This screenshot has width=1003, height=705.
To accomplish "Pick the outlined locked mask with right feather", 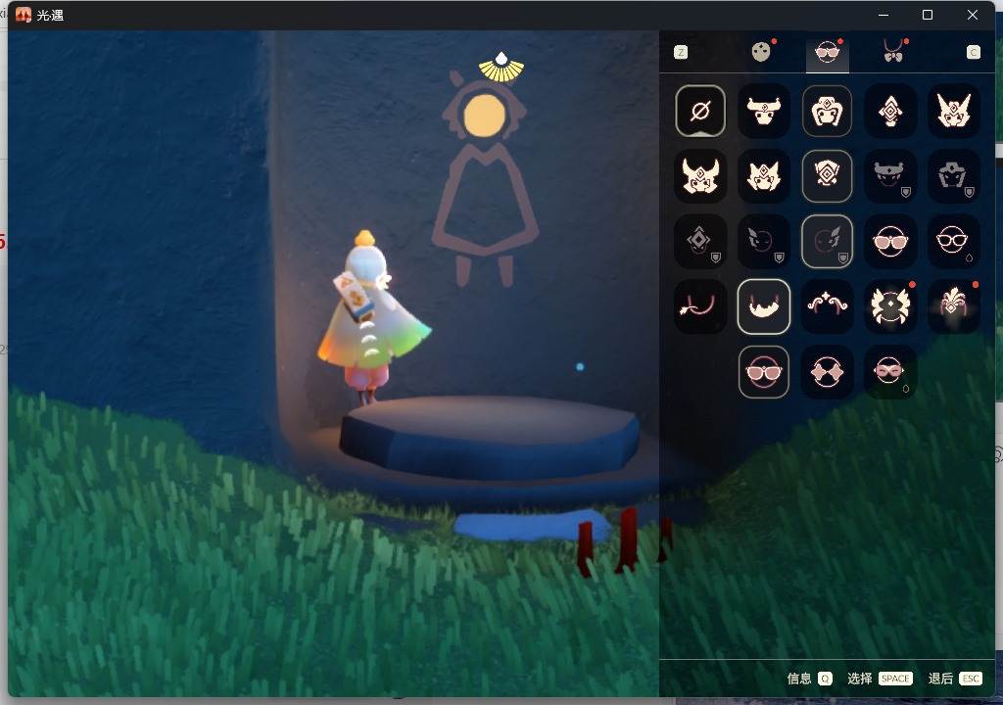I will pos(827,241).
